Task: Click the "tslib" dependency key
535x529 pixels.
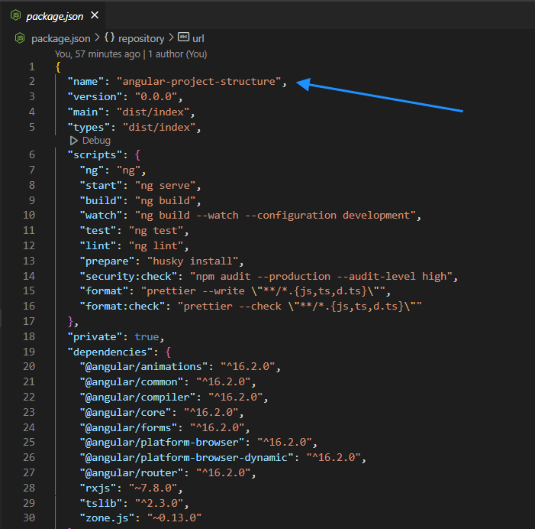Action: tap(101, 504)
